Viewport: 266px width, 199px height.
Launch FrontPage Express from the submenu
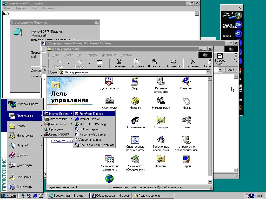click(95, 114)
